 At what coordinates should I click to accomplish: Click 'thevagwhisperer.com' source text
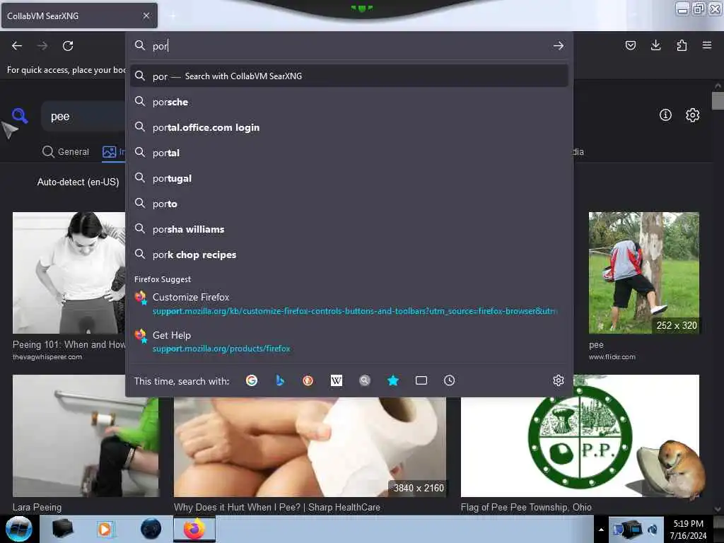pyautogui.click(x=47, y=357)
